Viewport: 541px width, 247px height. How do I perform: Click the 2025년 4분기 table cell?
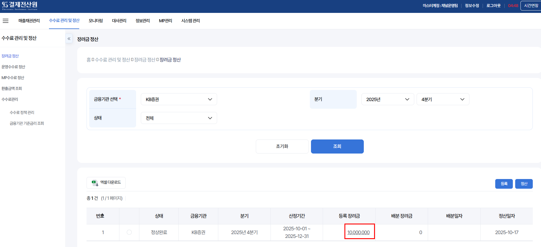click(x=244, y=232)
